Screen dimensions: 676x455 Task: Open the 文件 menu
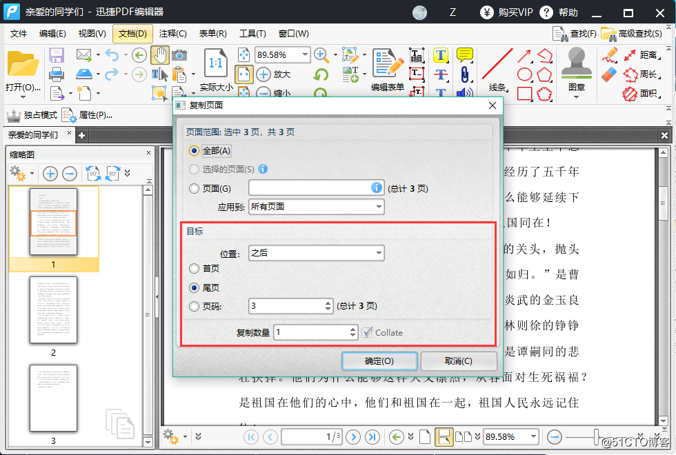pos(18,34)
